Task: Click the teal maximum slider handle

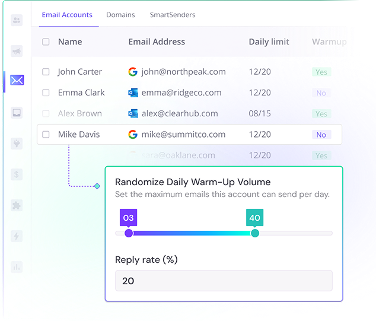Action: 255,233
